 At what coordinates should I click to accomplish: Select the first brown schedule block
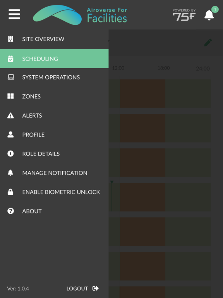pos(142,94)
